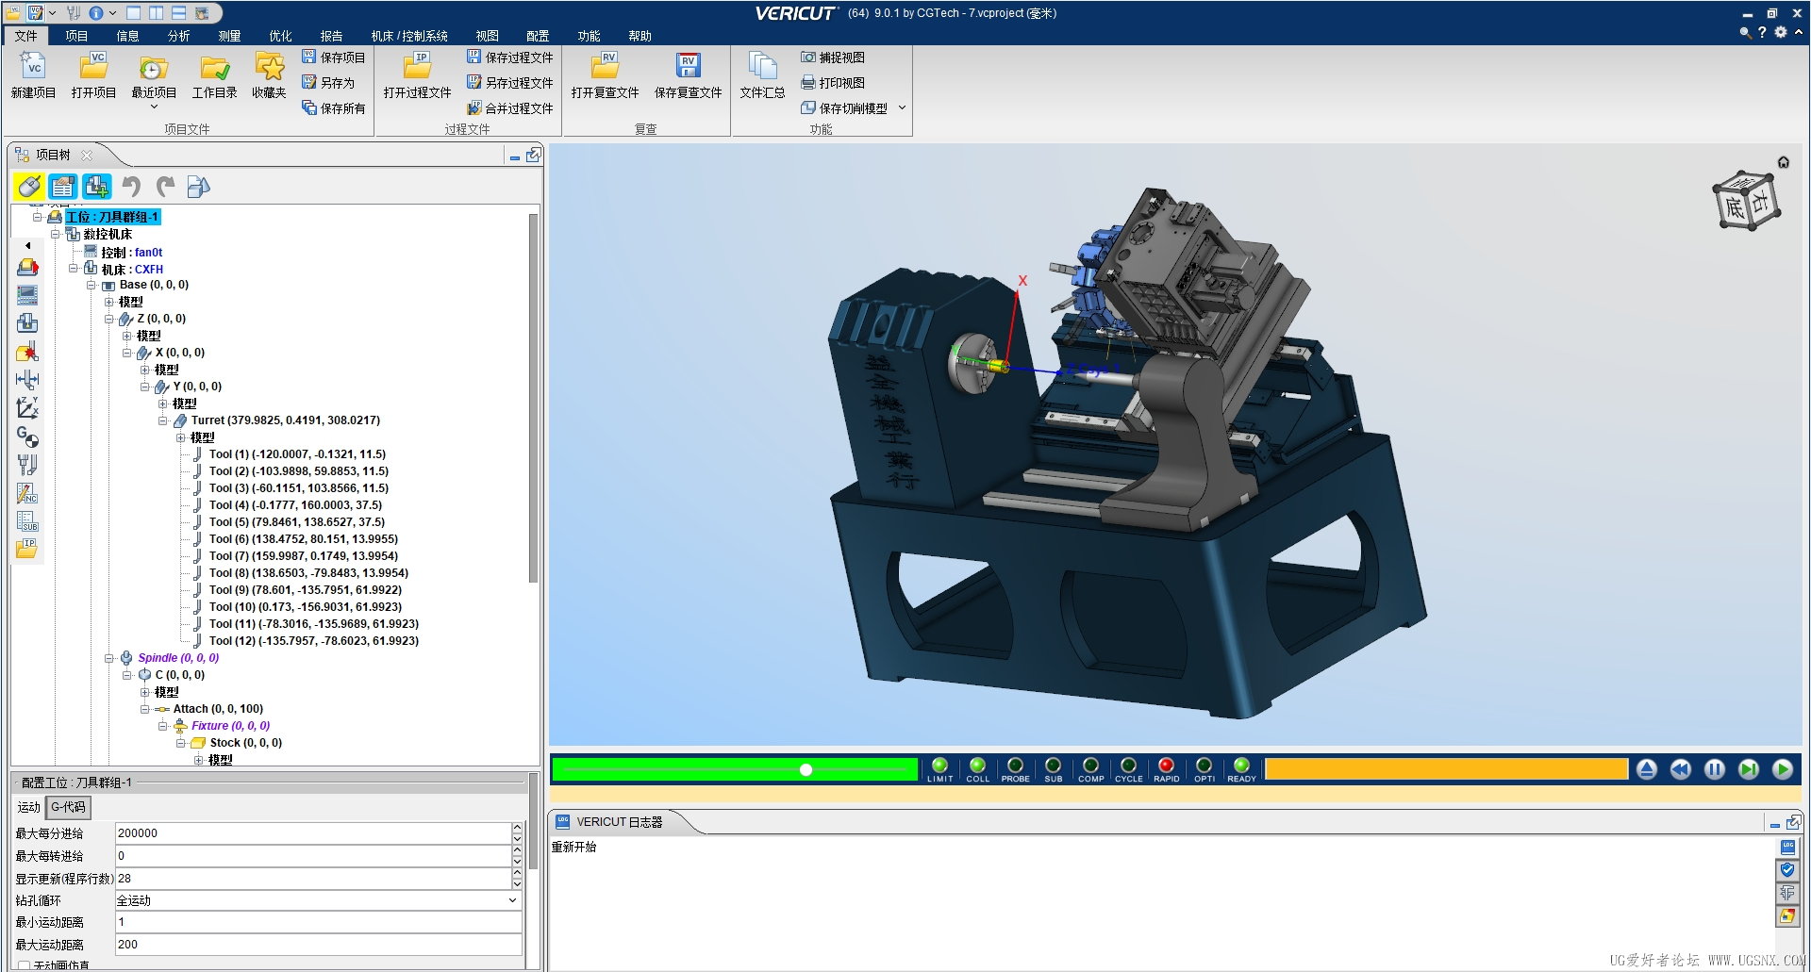The image size is (1811, 972).
Task: Open the 打开项目 folder icon
Action: pos(93,66)
